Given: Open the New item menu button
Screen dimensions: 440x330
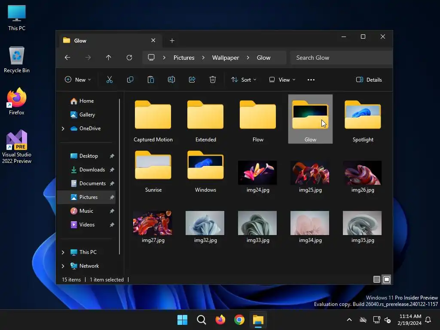Looking at the screenshot, I should pyautogui.click(x=78, y=79).
